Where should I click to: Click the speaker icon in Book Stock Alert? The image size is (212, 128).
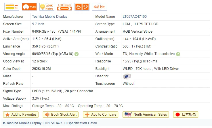[x=47, y=115]
